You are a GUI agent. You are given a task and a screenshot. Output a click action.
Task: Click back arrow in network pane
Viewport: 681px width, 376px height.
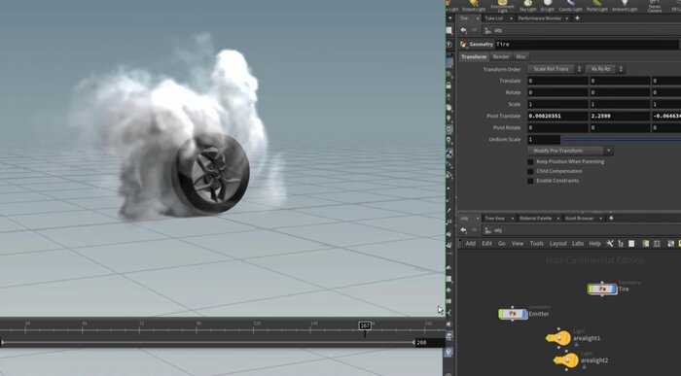(x=463, y=230)
